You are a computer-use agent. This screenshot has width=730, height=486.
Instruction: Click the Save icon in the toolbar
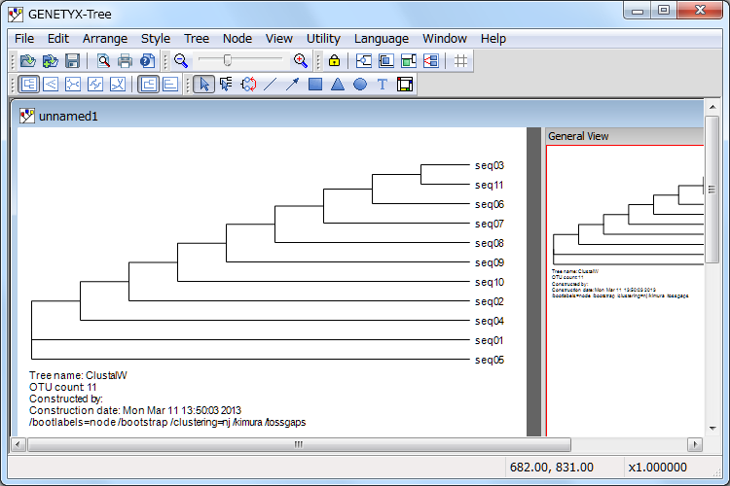72,61
